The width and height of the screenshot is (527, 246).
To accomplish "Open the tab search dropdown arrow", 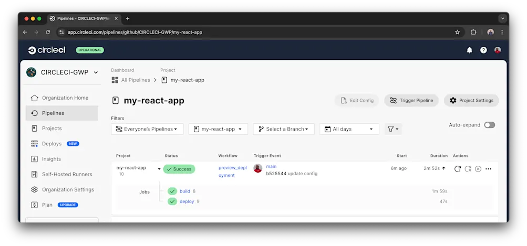I will pyautogui.click(x=502, y=18).
